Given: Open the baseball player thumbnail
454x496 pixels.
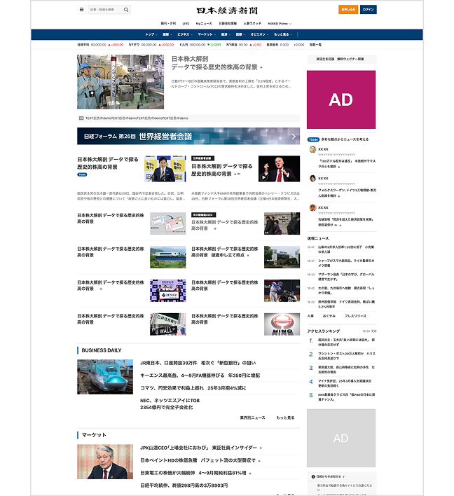Looking at the screenshot, I should 282,291.
